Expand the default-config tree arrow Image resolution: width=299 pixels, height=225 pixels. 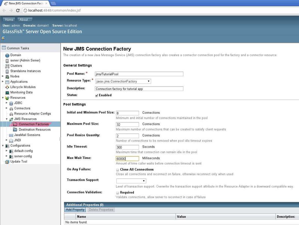coord(7,151)
